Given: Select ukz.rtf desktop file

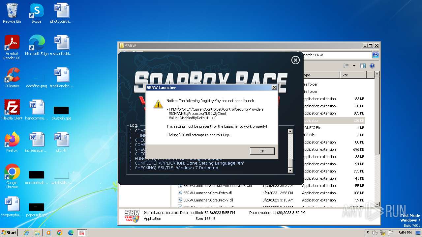Looking at the screenshot, I should (x=61, y=142).
